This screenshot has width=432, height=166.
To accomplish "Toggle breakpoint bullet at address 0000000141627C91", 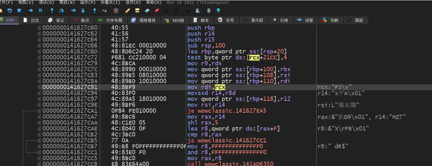I will [x=39, y=87].
